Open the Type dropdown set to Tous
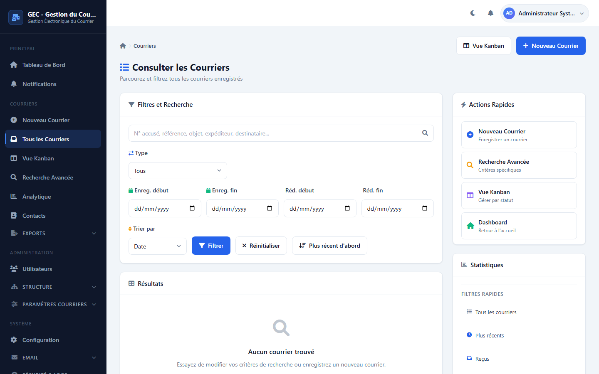 [x=178, y=171]
